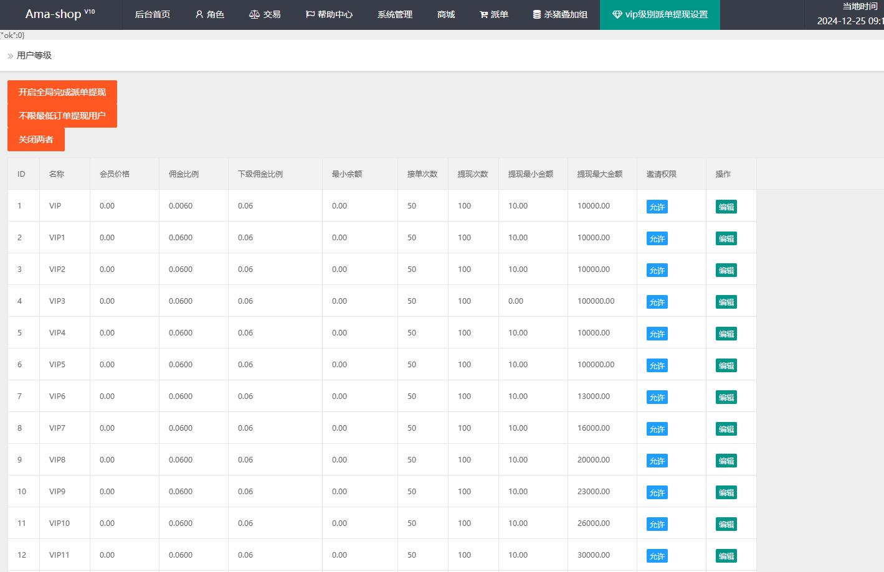884x572 pixels.
Task: Open the 系统管理 menu
Action: click(395, 14)
